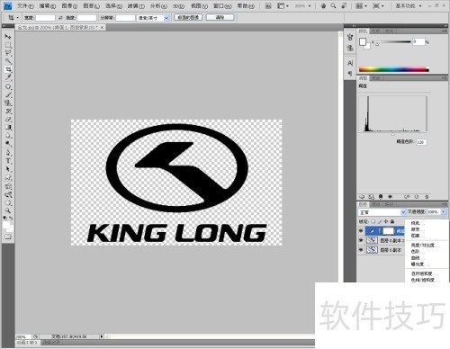
Task: Open the resolution unit dropdown 像素/英寸
Action: tap(153, 18)
